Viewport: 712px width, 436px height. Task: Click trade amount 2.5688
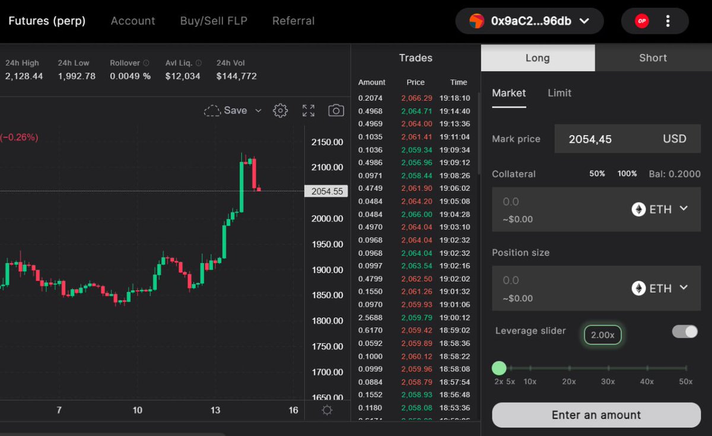point(370,317)
